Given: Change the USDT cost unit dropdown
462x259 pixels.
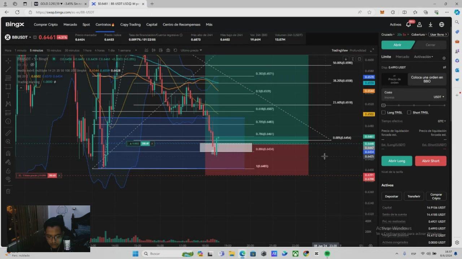Looking at the screenshot, I should [439, 97].
